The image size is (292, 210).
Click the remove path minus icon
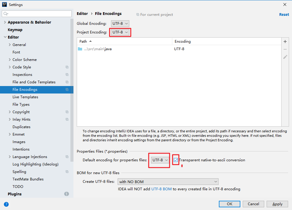click(285, 49)
